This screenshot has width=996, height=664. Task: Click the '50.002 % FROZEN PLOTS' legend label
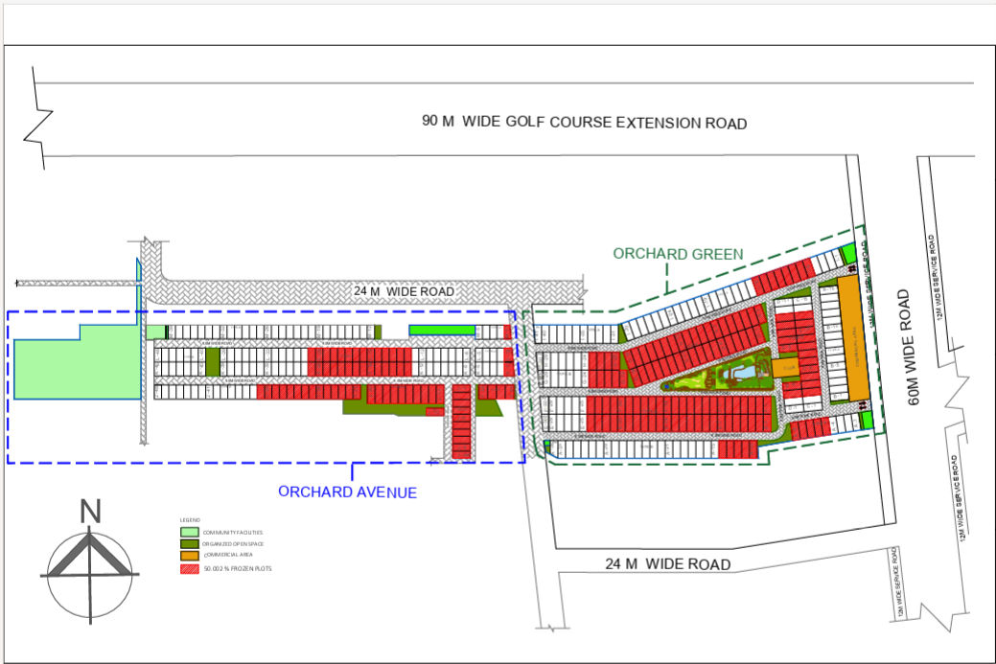(x=238, y=569)
